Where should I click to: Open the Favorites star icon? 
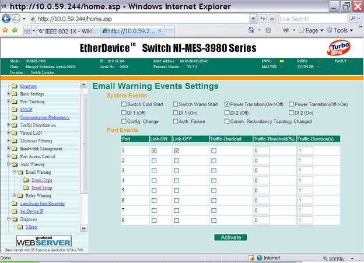[5, 30]
